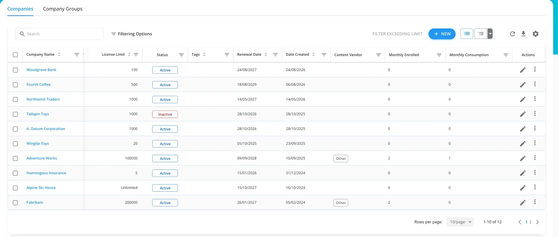This screenshot has height=237, width=558.
Task: Open more actions for Adventure Works
Action: click(x=535, y=158)
